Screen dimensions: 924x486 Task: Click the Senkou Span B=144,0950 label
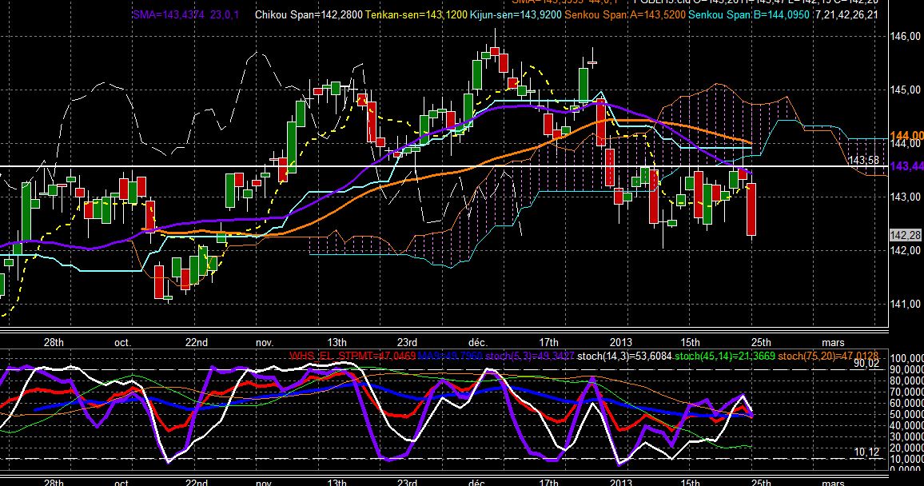[x=749, y=14]
